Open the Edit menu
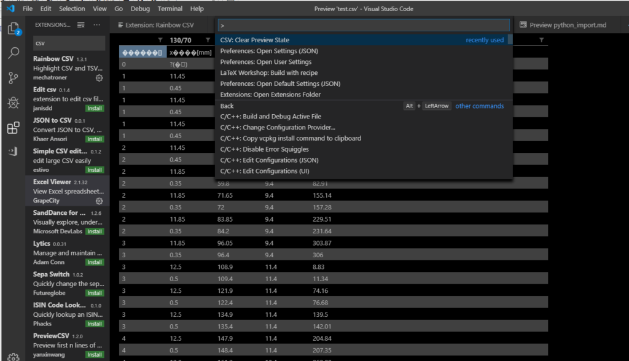The image size is (629, 361). click(45, 9)
